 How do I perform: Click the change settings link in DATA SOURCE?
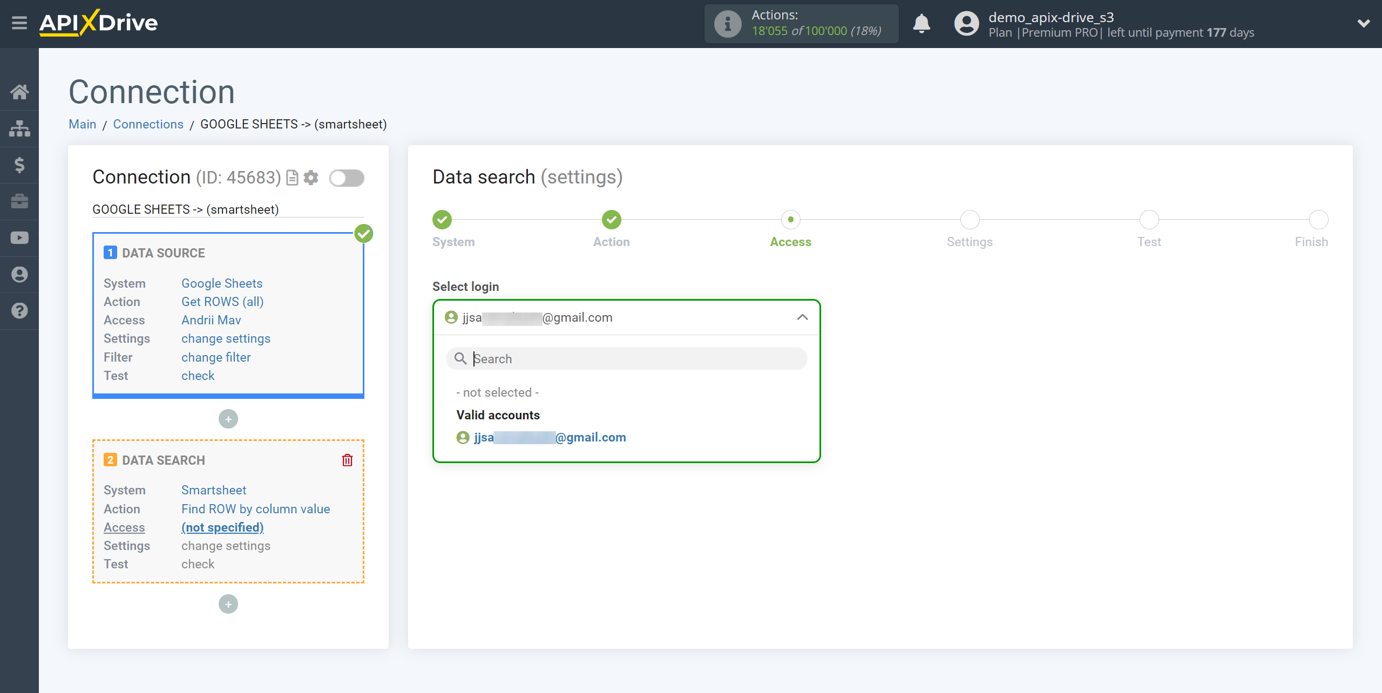click(x=225, y=338)
